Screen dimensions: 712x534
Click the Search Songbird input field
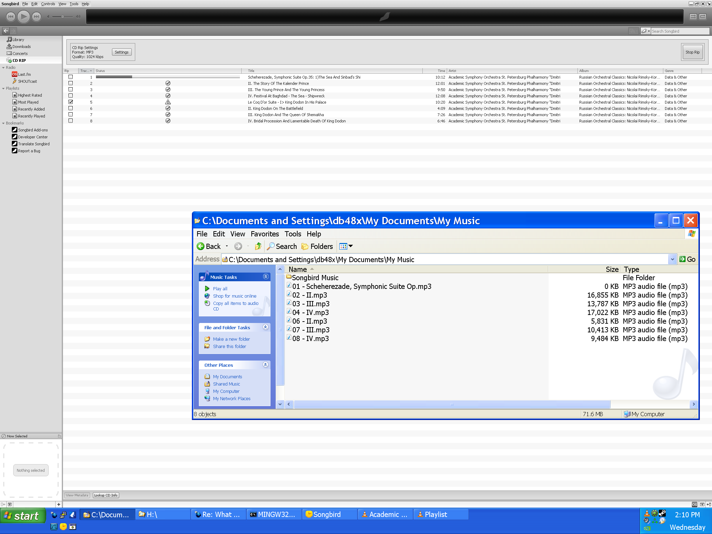coord(680,31)
